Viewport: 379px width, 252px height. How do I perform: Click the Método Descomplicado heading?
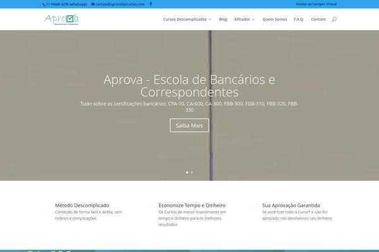click(x=82, y=205)
